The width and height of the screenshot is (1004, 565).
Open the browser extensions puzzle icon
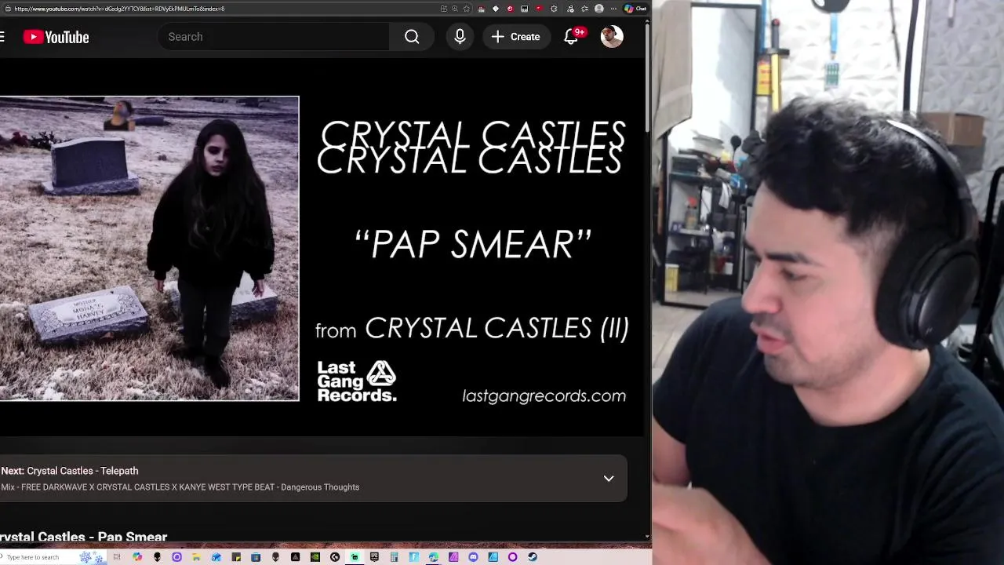[554, 9]
